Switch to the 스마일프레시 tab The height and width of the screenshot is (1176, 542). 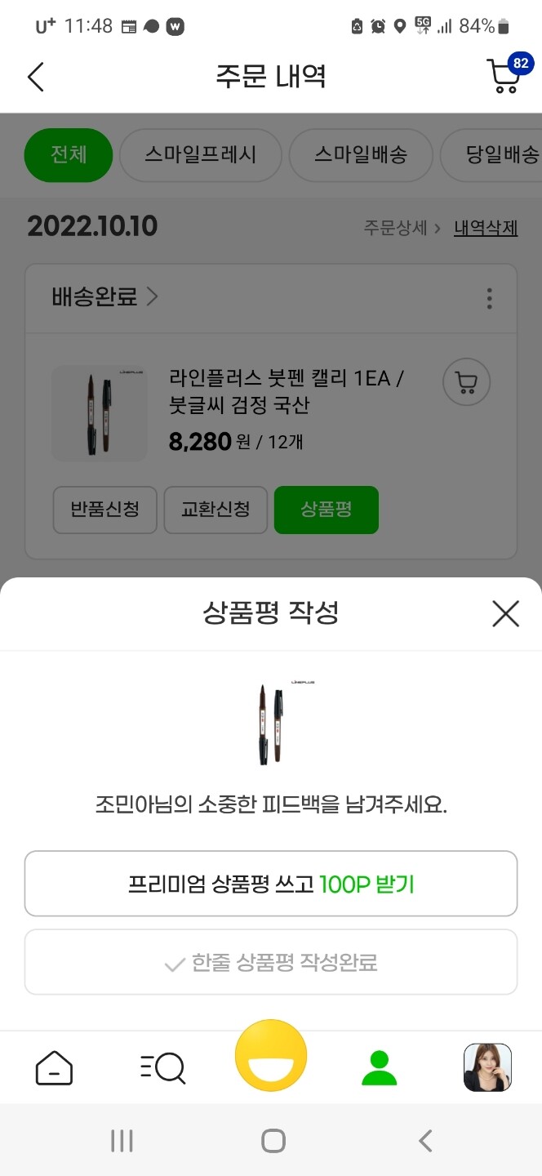coord(201,155)
